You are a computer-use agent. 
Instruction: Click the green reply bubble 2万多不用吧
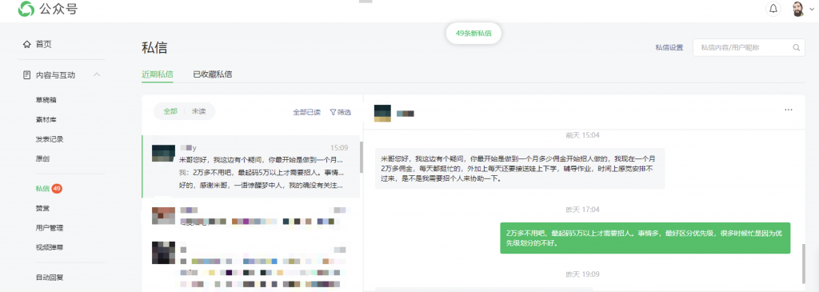coord(645,238)
